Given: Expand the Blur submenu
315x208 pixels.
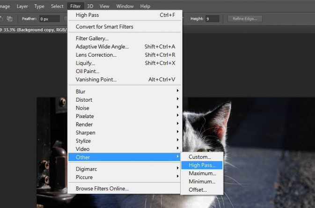Looking at the screenshot, I should pyautogui.click(x=125, y=92).
